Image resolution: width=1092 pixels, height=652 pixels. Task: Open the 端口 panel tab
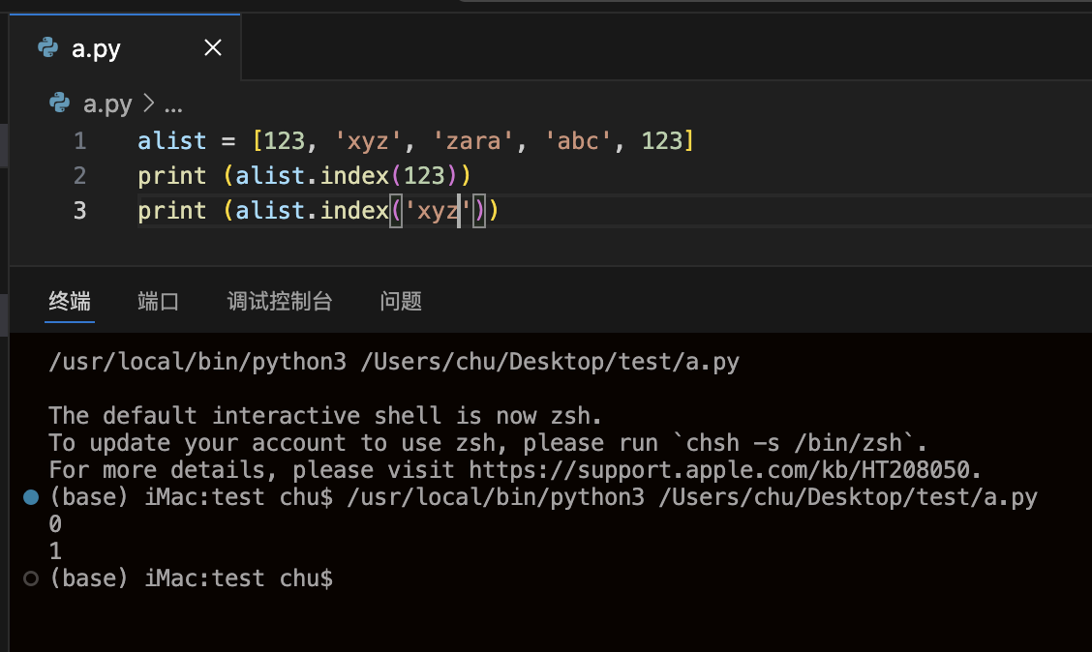(x=159, y=301)
